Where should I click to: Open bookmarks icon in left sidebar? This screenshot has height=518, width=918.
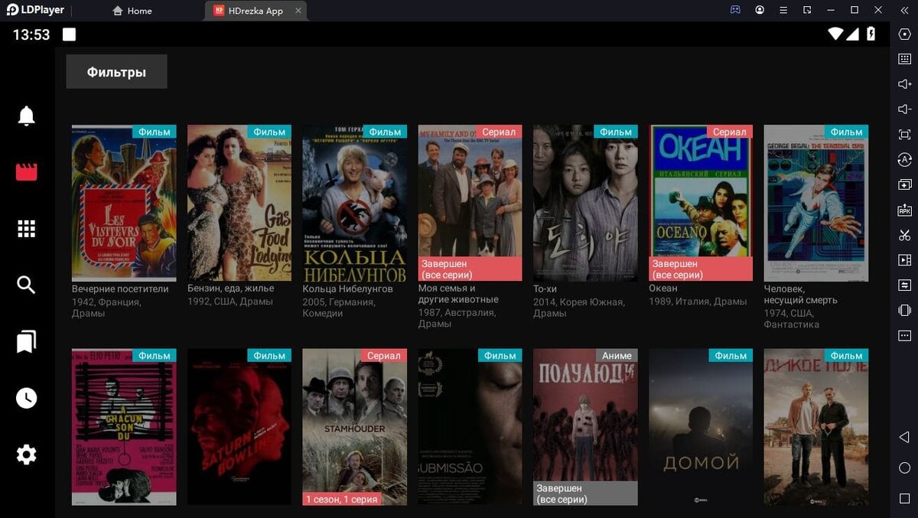27,341
